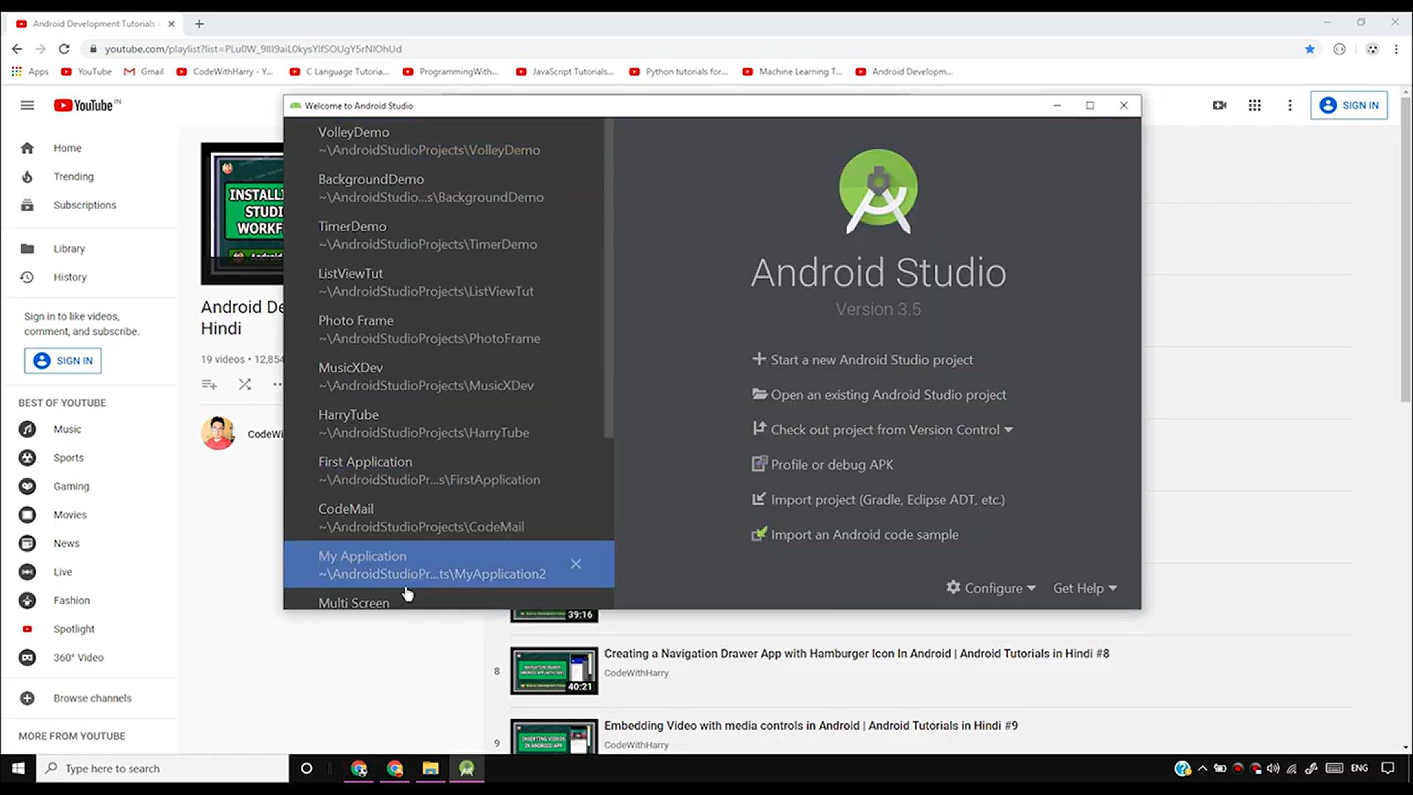Start a new Android Studio project
The height and width of the screenshot is (795, 1413).
tap(863, 360)
